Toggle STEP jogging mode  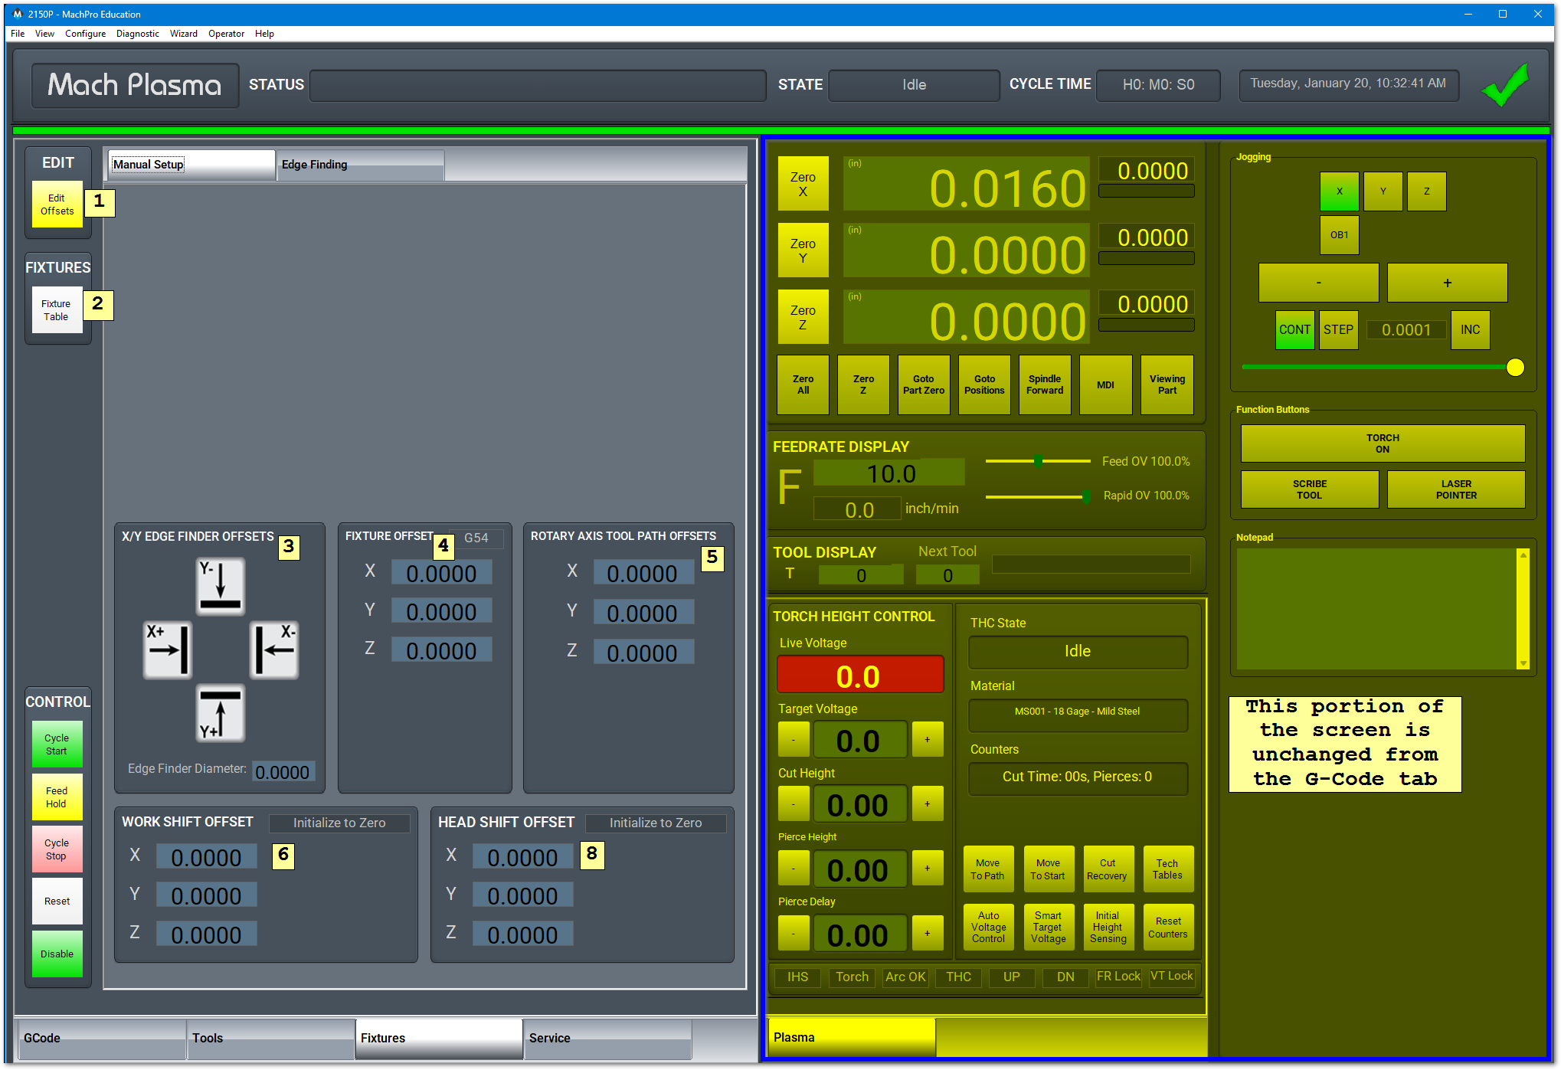[1338, 330]
